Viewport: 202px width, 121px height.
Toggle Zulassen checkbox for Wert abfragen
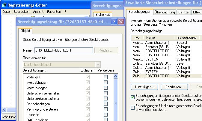point(88,82)
